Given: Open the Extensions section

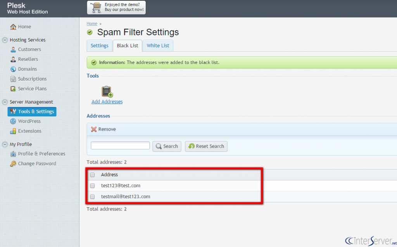Looking at the screenshot, I should point(30,131).
